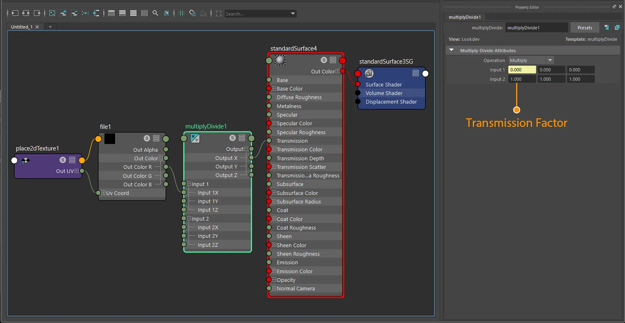
Task: Click the multiplyDivide1 node type icon
Action: tap(195, 138)
